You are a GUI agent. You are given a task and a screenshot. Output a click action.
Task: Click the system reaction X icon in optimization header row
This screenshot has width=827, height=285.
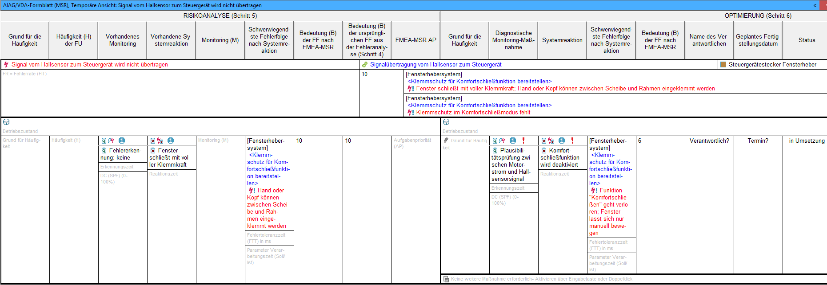[x=544, y=141]
